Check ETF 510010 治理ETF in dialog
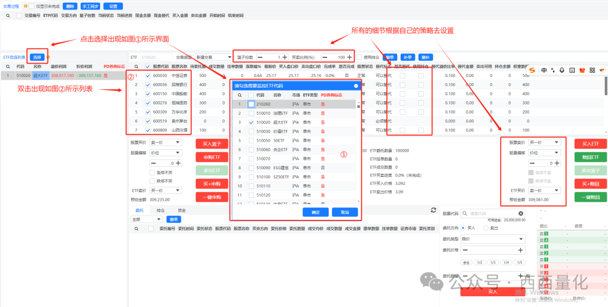The height and width of the screenshot is (307, 608). click(251, 113)
